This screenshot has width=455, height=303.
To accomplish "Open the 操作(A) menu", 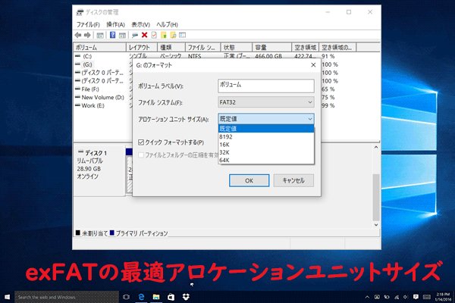I will click(115, 24).
